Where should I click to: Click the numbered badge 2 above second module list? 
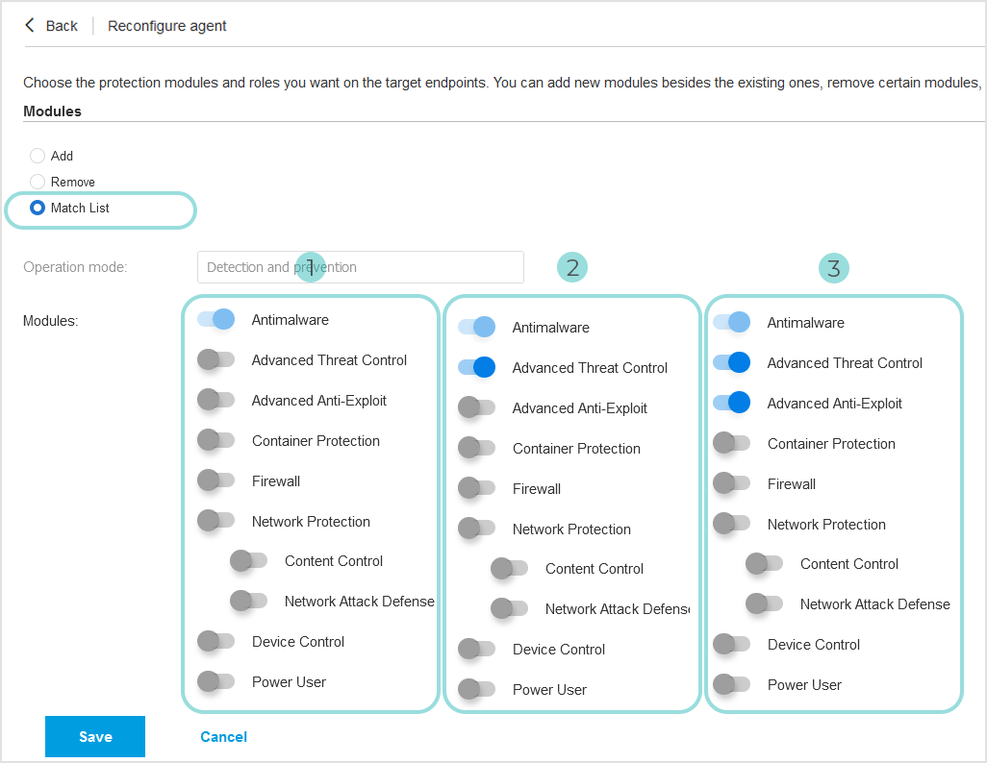click(x=572, y=267)
